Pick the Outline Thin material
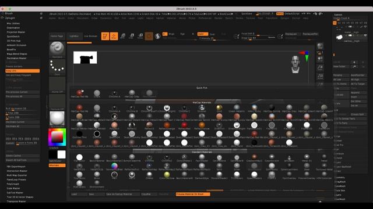373x209 pixels. coord(79,134)
